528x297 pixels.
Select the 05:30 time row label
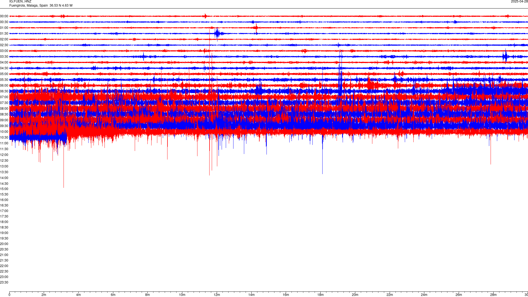(4, 80)
